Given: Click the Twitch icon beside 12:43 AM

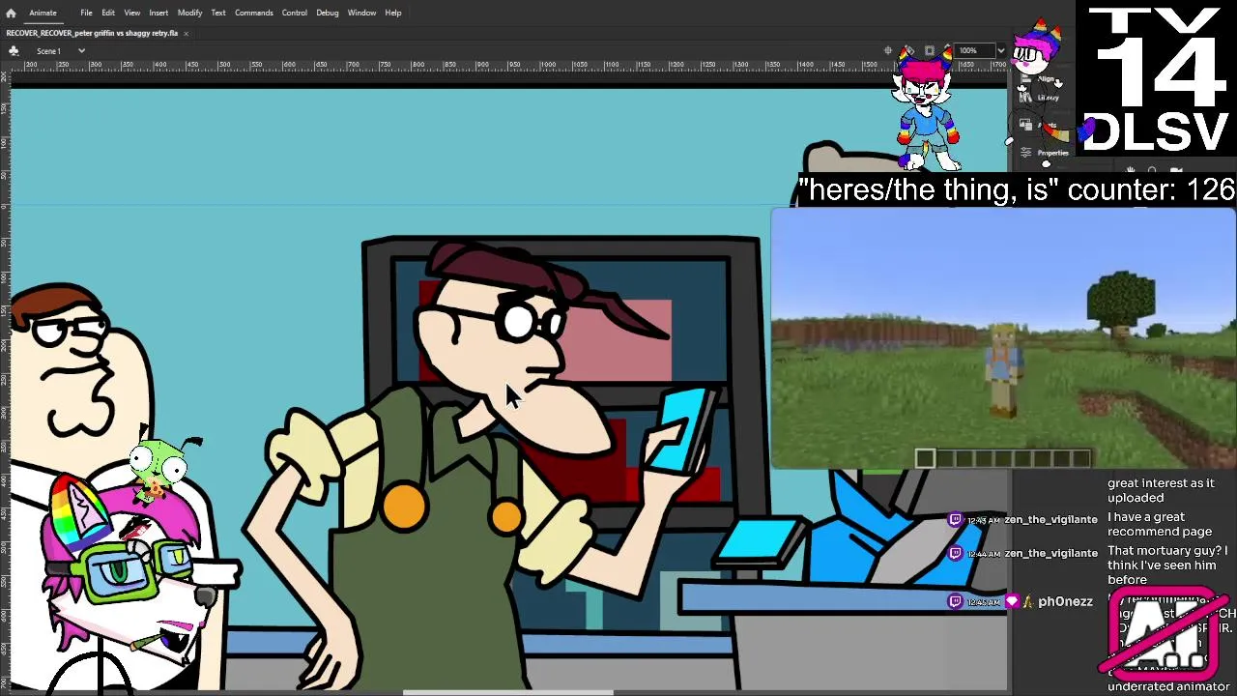Looking at the screenshot, I should [956, 520].
